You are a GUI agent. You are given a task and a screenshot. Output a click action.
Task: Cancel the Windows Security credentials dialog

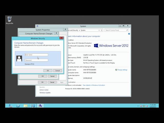[x=57, y=71]
